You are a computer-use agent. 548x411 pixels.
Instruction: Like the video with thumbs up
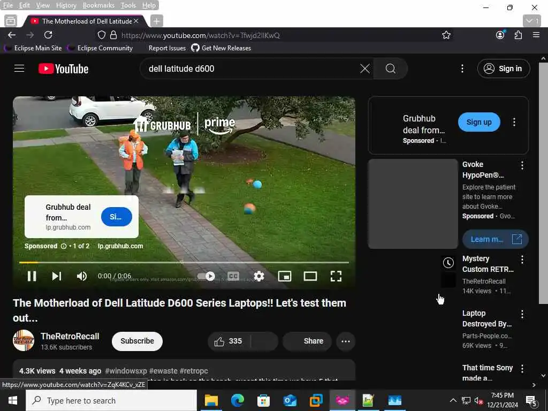pos(229,341)
